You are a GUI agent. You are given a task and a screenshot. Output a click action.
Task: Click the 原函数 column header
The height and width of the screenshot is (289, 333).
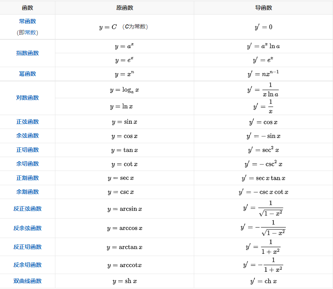click(x=125, y=8)
